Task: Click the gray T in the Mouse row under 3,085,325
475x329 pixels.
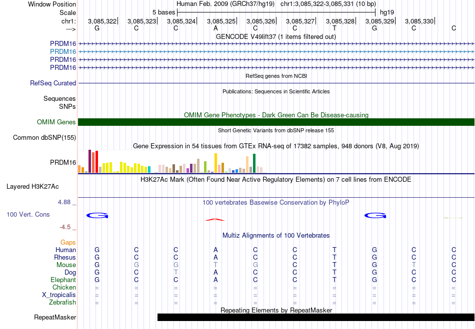Action: (x=215, y=265)
